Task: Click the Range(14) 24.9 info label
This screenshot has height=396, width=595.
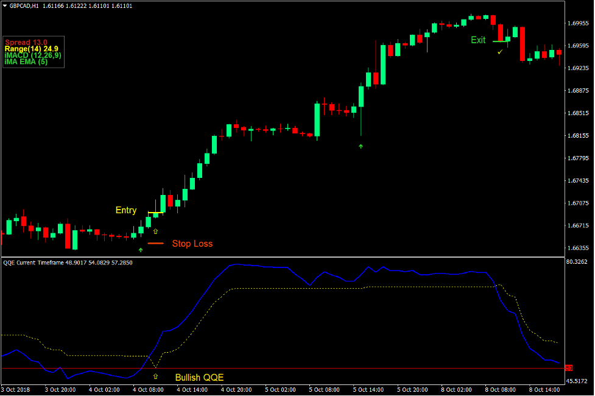Action: click(31, 49)
